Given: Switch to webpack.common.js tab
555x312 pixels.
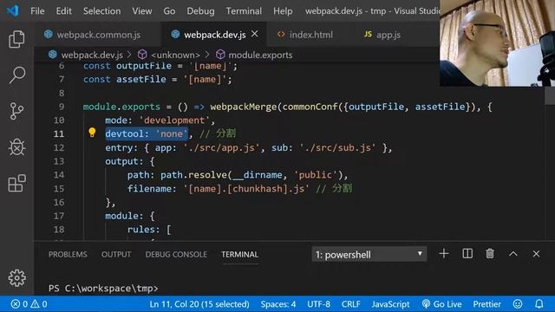Looking at the screenshot, I should pyautogui.click(x=97, y=35).
